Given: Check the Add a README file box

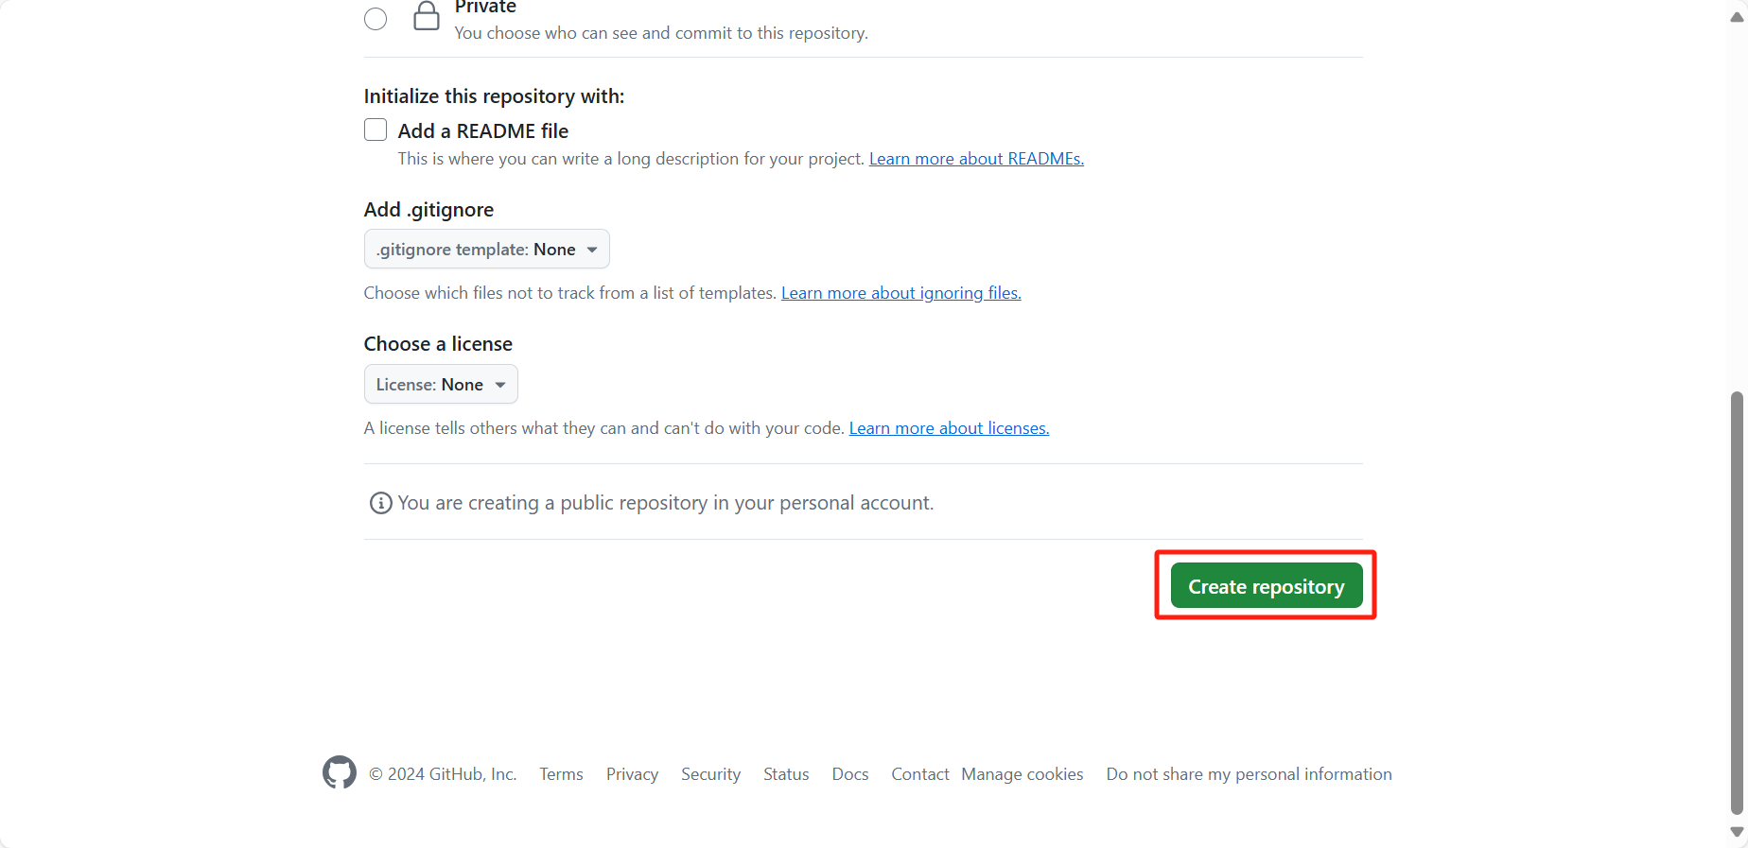Looking at the screenshot, I should [376, 130].
